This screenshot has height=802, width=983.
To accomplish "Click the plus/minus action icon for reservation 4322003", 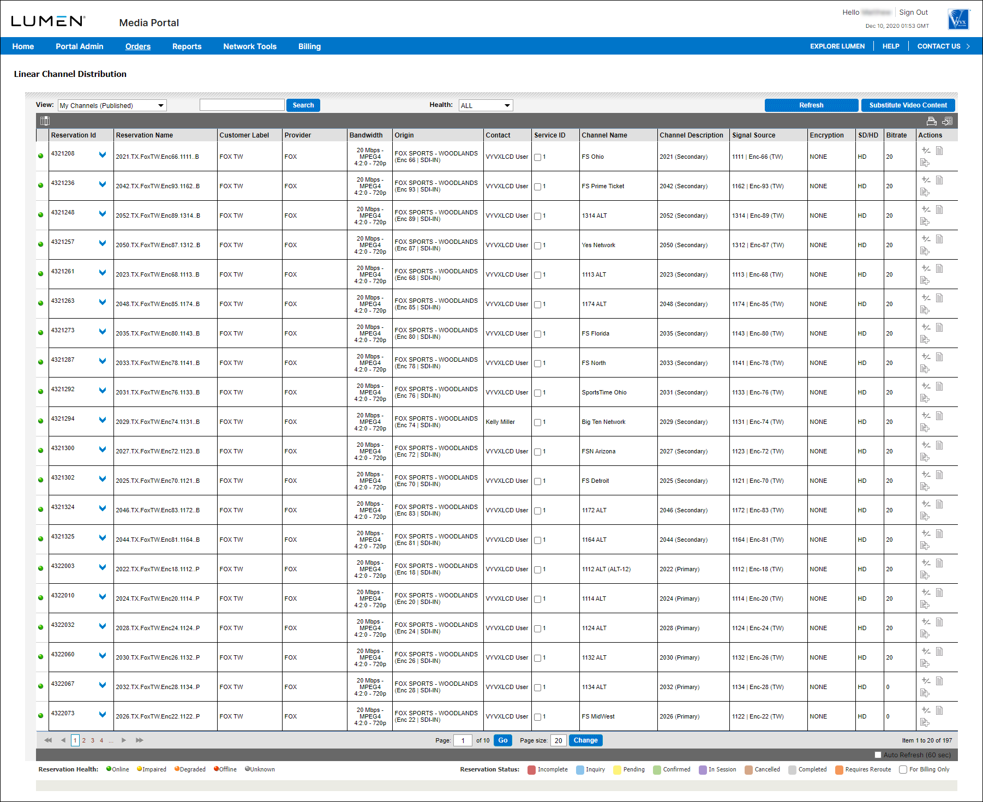I will click(926, 563).
